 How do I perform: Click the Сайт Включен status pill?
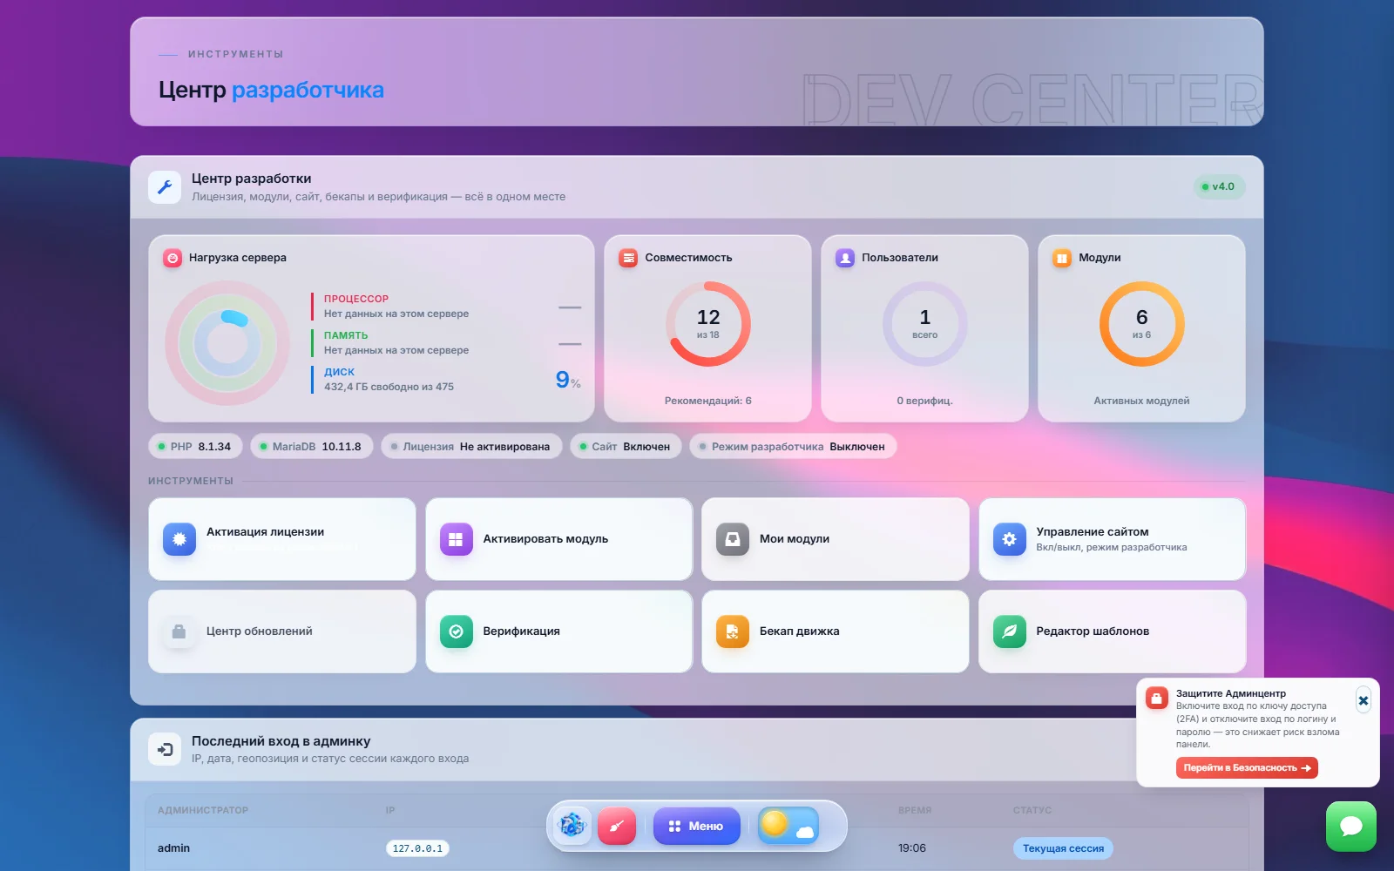click(x=626, y=447)
